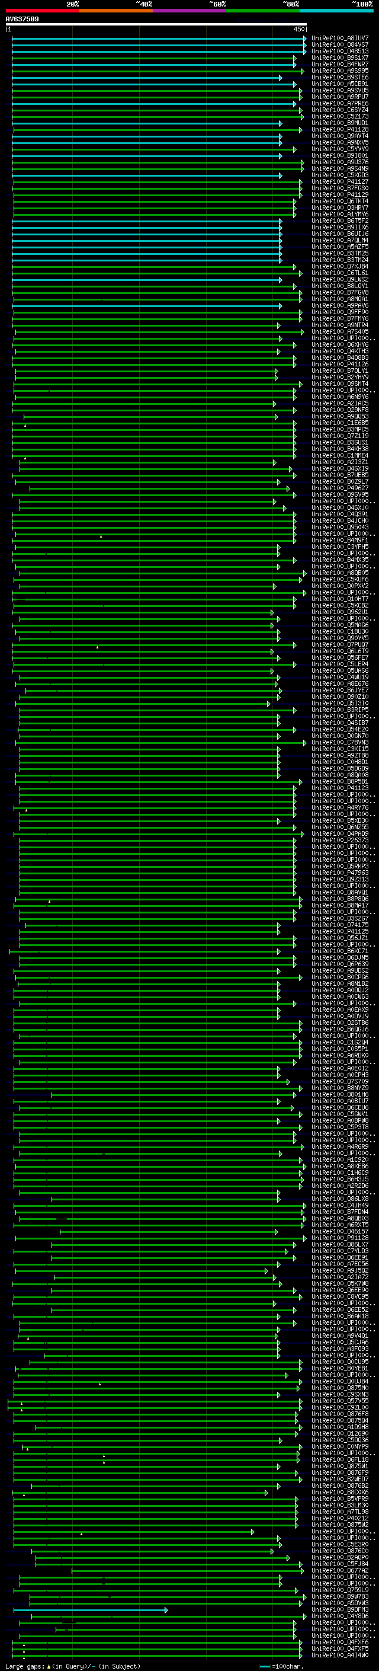Select the UniRef100_A9RPU7 label
Image resolution: width=379 pixels, height=1671 pixels.
(x=339, y=97)
